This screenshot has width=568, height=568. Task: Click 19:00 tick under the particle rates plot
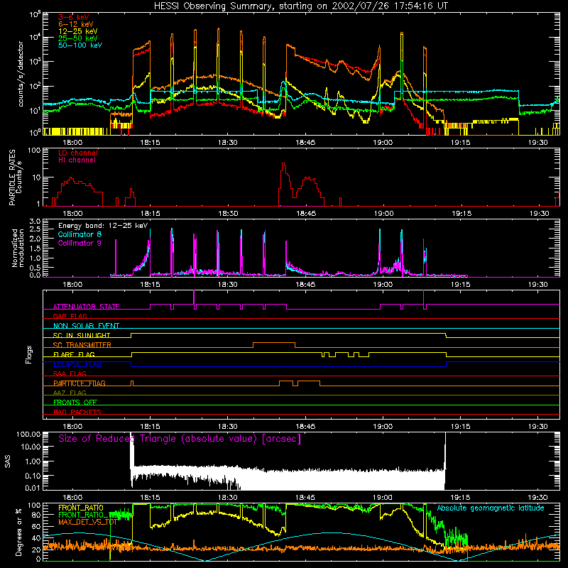point(383,214)
